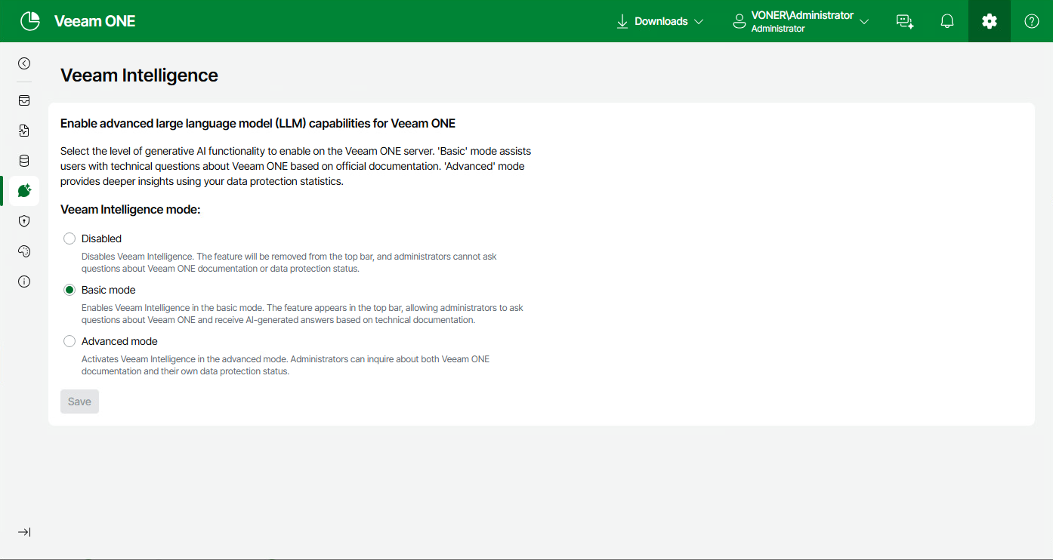This screenshot has height=560, width=1053.
Task: Click the Administrator role text under username
Action: 778,29
